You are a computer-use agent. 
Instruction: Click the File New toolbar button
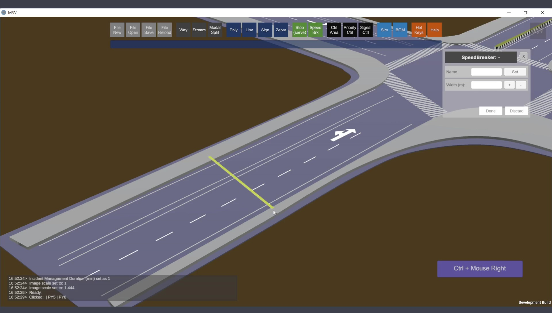(117, 30)
